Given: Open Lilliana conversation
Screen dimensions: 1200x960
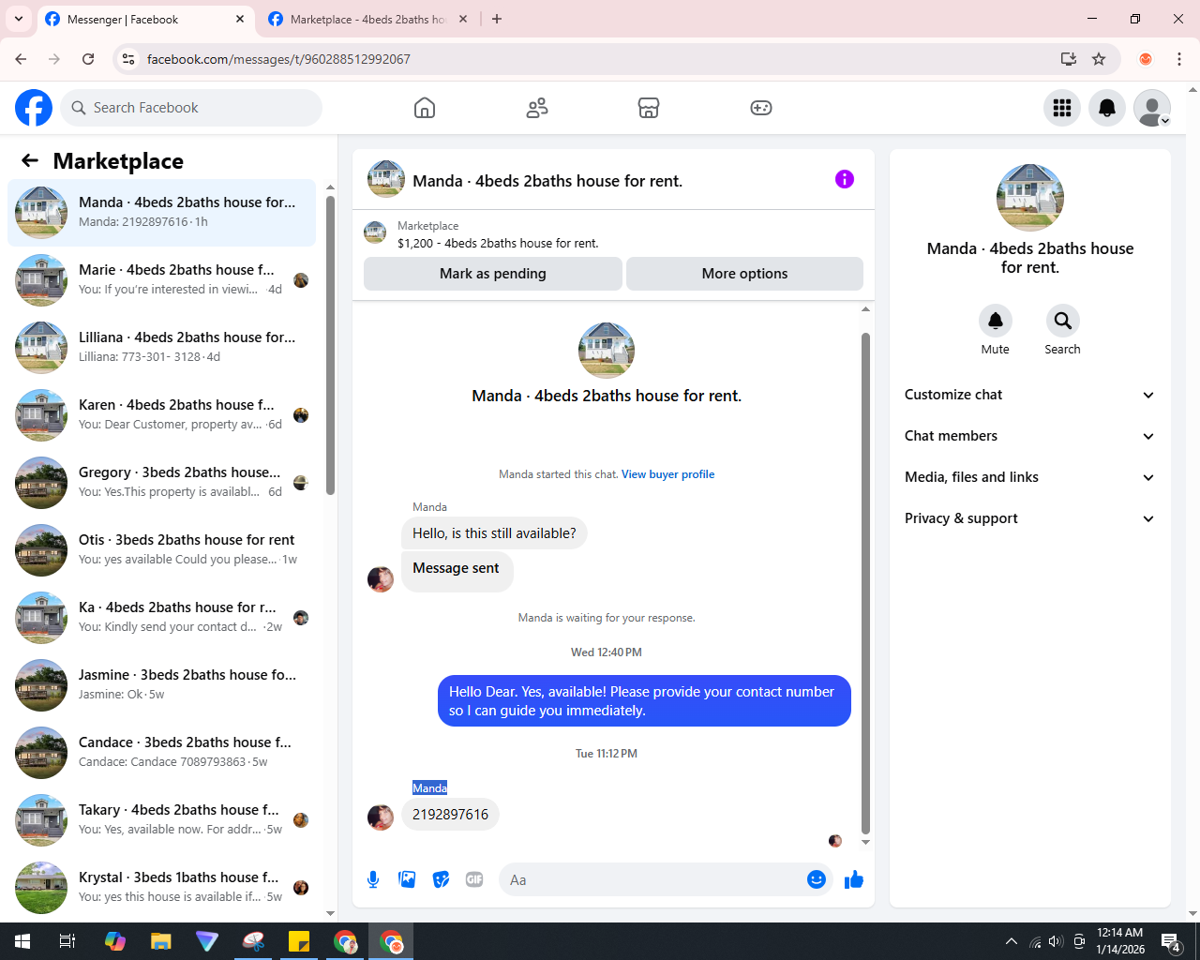Looking at the screenshot, I should [x=161, y=348].
